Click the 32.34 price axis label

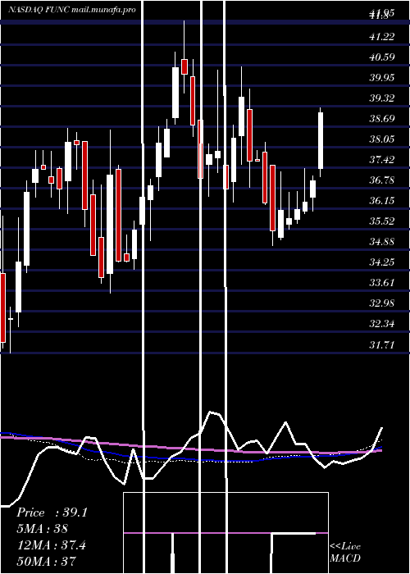382,324
